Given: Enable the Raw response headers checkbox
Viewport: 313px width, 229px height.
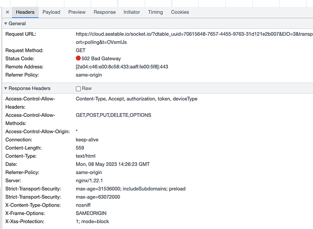Looking at the screenshot, I should coord(78,88).
